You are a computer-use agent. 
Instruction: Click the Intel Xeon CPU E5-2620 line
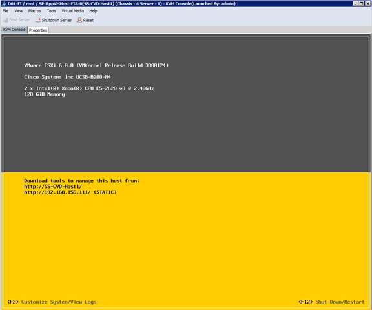tap(89, 88)
